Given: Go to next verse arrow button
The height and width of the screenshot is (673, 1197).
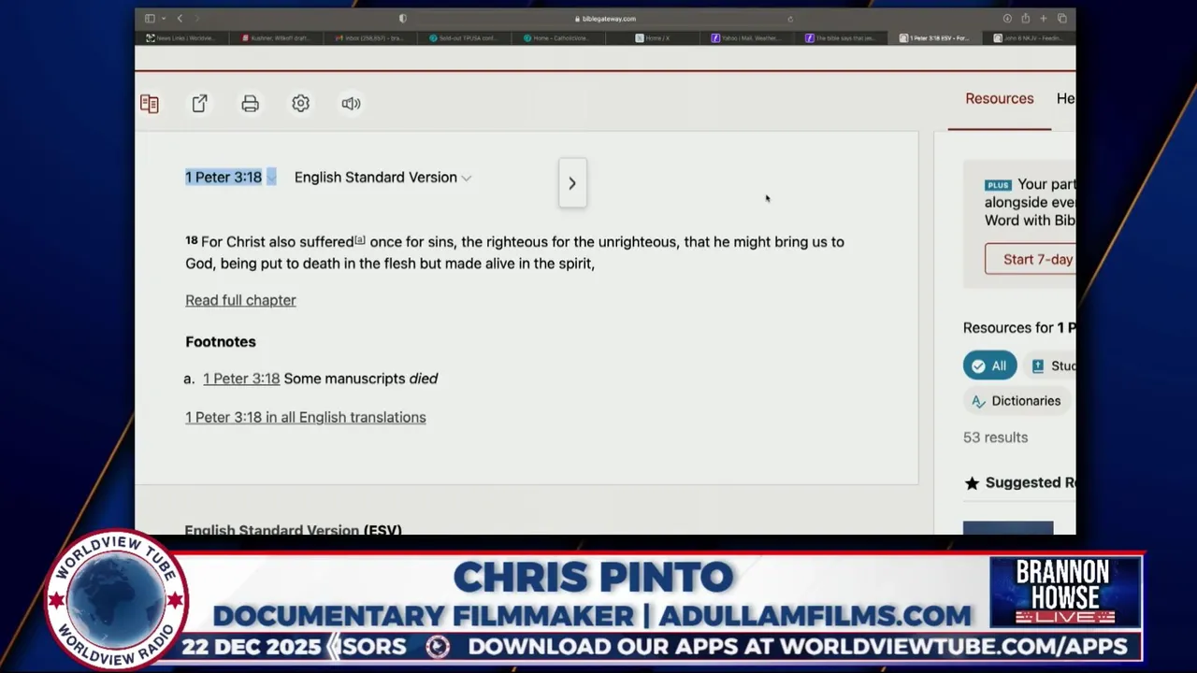Looking at the screenshot, I should point(572,183).
